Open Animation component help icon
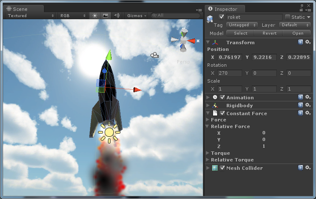This screenshot has width=316, height=199. point(300,97)
